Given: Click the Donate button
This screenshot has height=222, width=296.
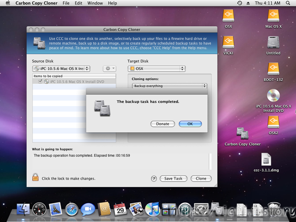Looking at the screenshot, I should click(162, 124).
